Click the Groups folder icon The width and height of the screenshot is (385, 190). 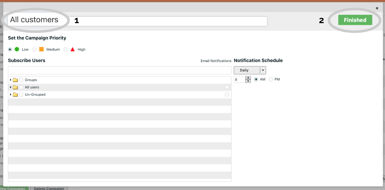tap(15, 80)
